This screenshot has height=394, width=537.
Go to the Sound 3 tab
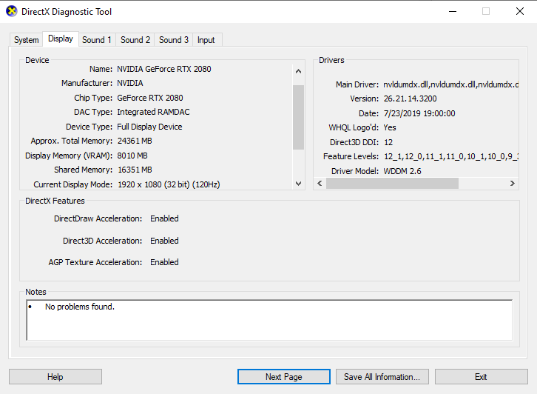pos(174,40)
